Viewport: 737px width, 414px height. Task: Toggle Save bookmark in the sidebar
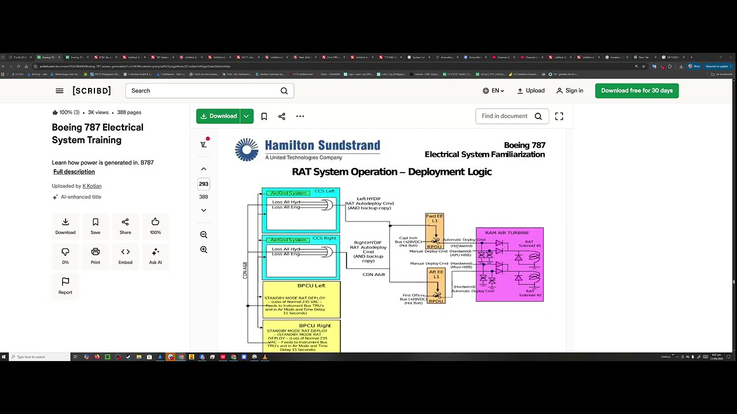(95, 227)
